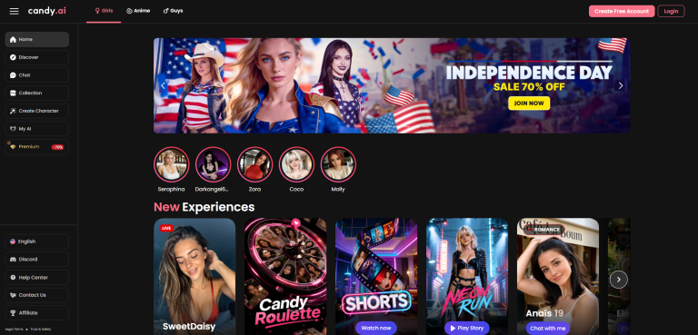
Task: Click JOIN NOW on the banner
Action: pyautogui.click(x=529, y=103)
